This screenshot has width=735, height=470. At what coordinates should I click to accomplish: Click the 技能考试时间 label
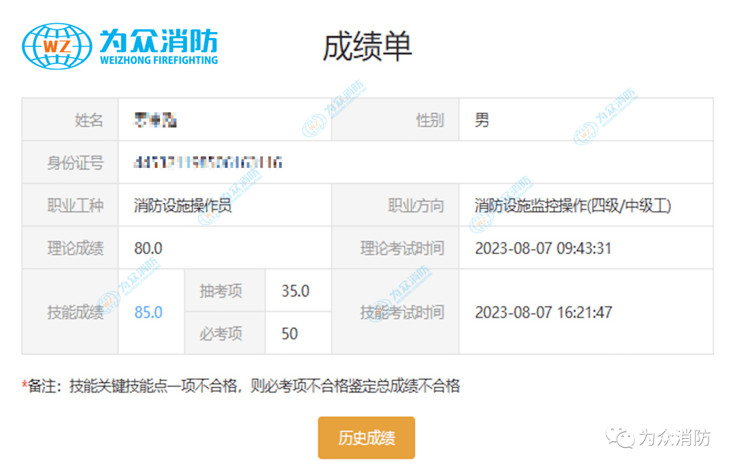pyautogui.click(x=402, y=312)
